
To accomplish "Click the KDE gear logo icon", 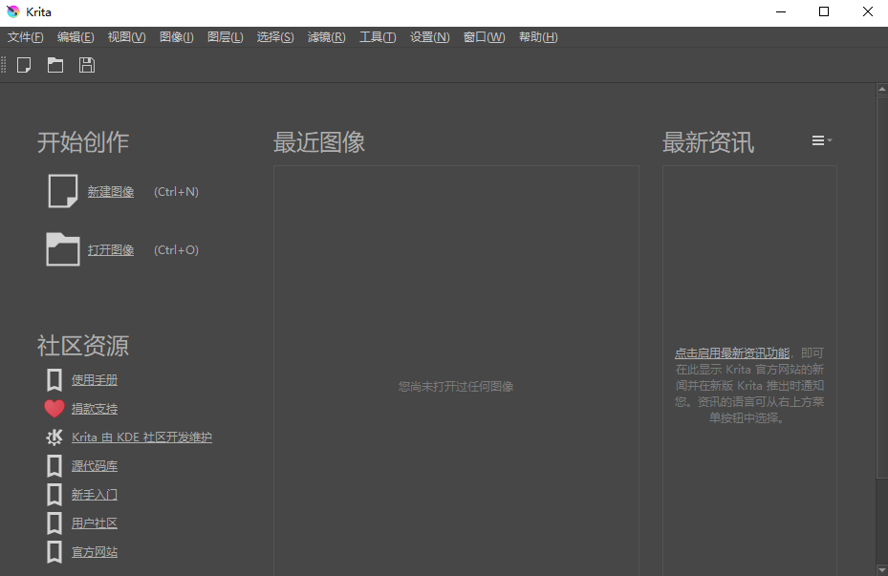I will 54,437.
